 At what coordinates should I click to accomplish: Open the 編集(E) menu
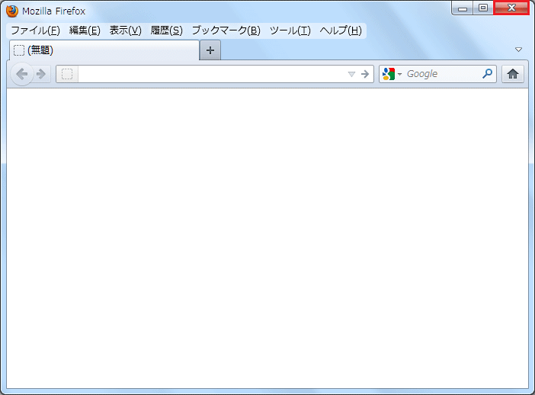(x=85, y=31)
